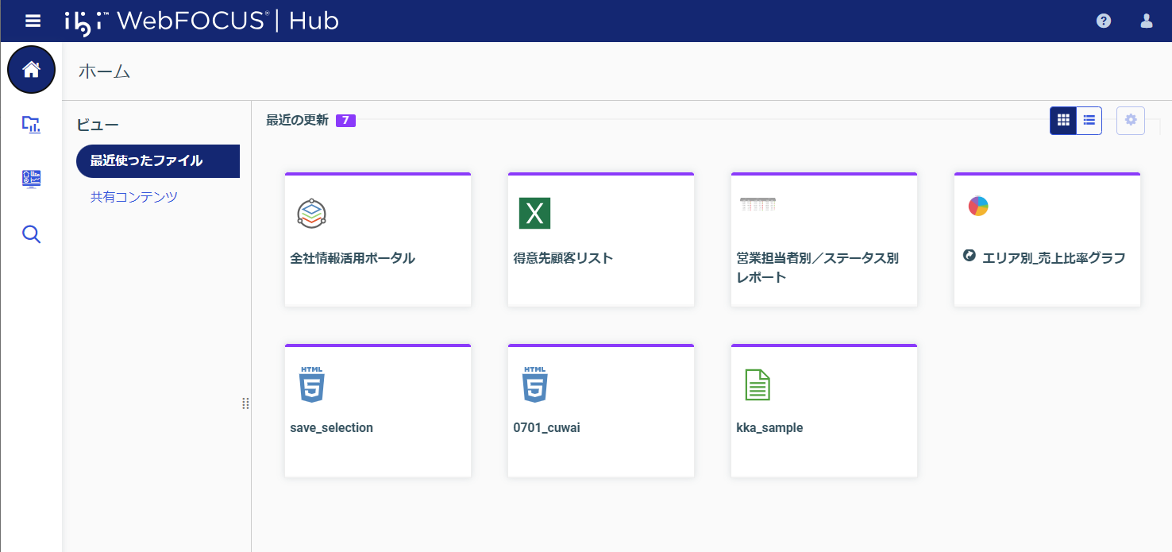
Task: Click the search magnifier in the sidebar
Action: tap(31, 234)
